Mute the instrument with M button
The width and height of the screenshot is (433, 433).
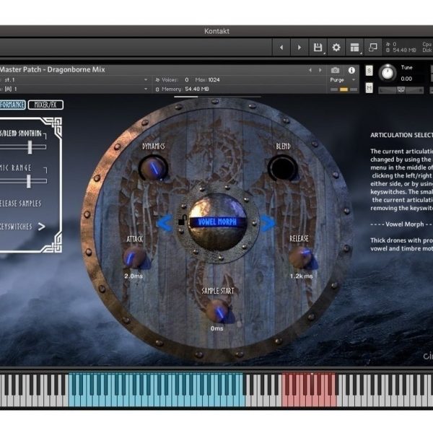369,88
